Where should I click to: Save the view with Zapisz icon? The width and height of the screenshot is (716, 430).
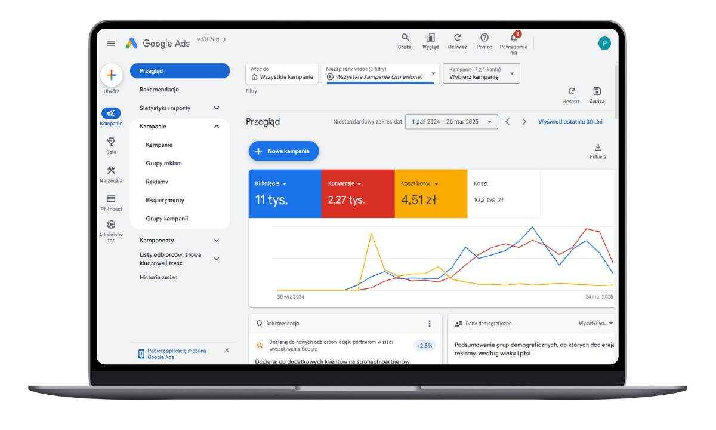point(597,91)
